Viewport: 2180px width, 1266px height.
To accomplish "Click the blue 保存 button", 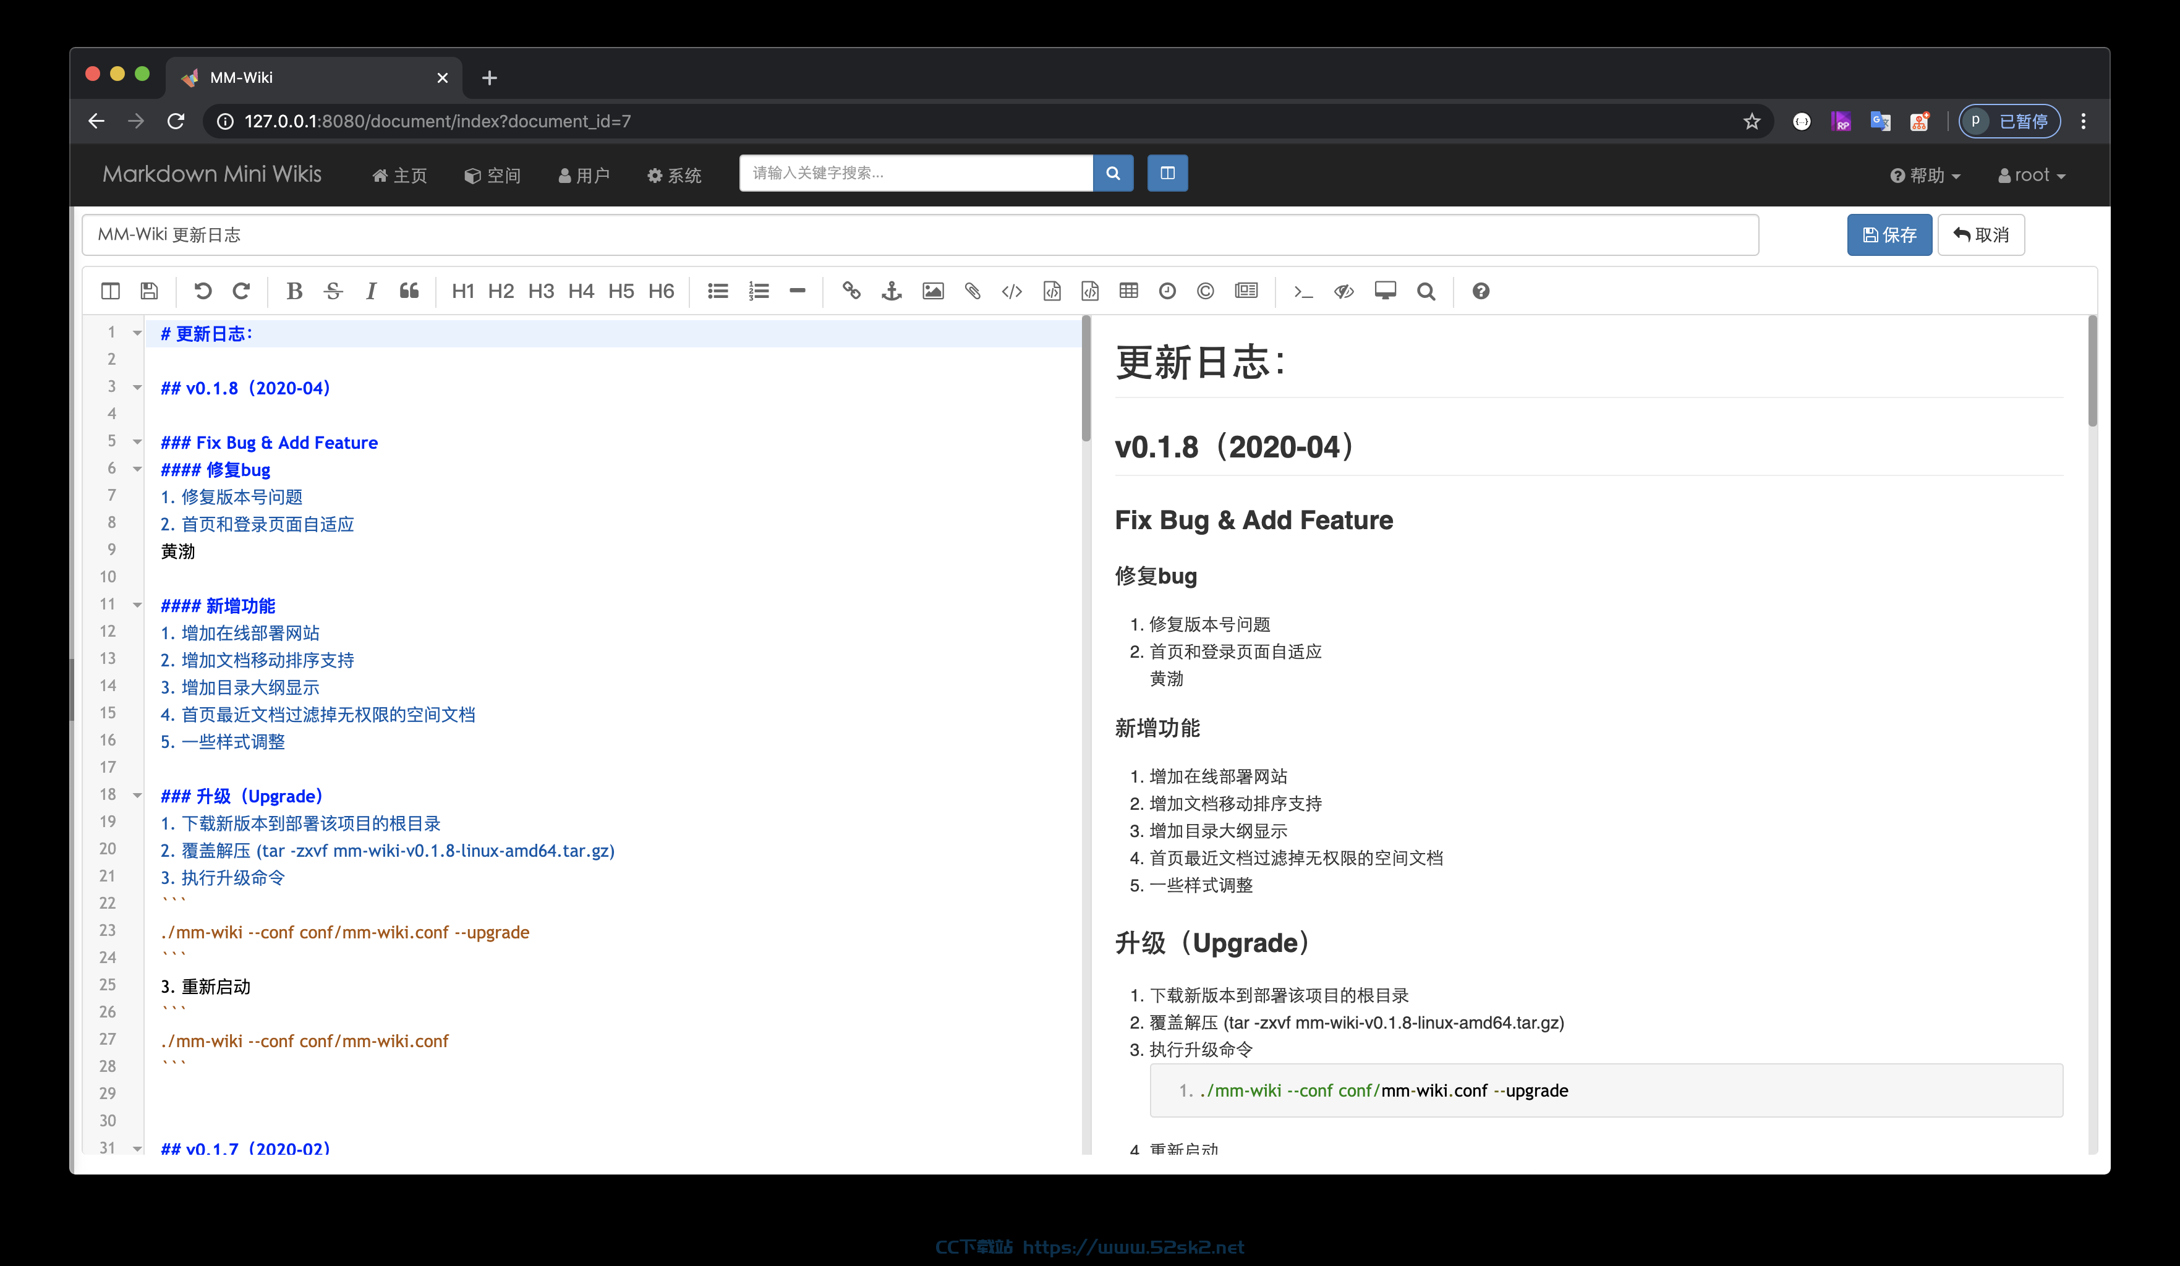I will tap(1889, 236).
